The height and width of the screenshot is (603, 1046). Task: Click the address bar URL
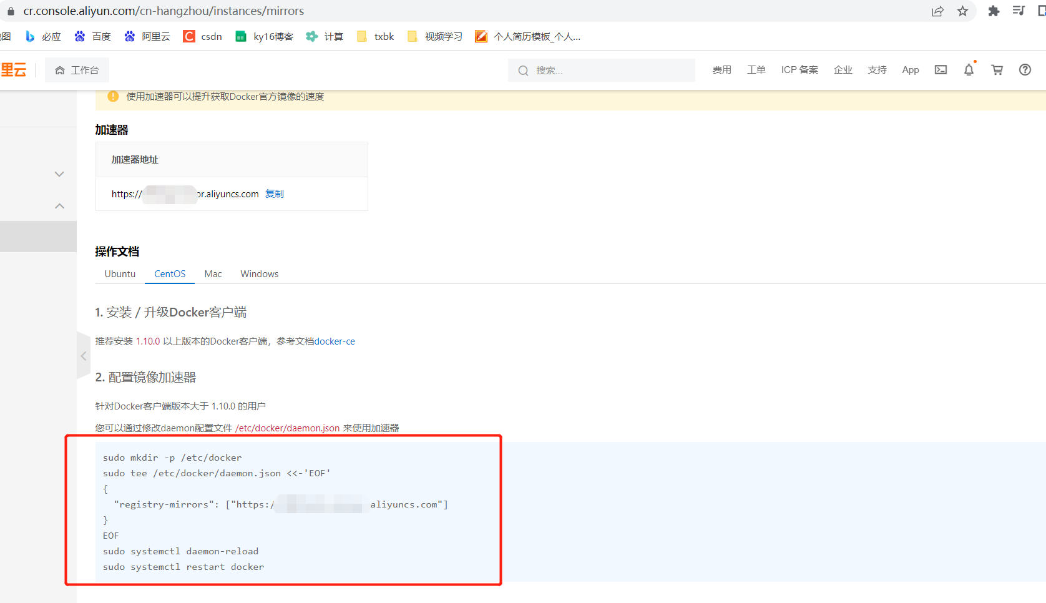(164, 11)
